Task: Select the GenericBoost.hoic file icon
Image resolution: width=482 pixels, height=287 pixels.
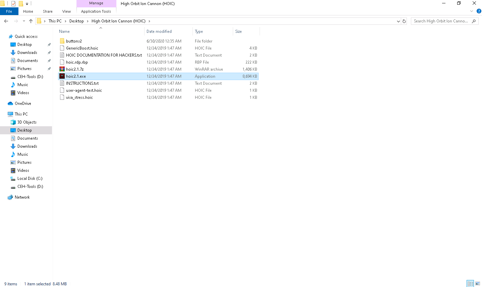Action: (62, 48)
